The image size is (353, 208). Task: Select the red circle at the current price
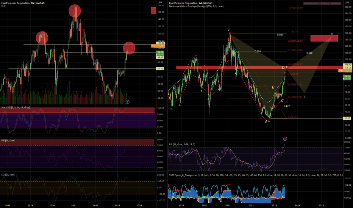pyautogui.click(x=129, y=48)
